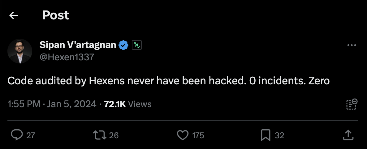Open the reader view icon beside views
Screen dimensions: 367x149
[x=352, y=104]
